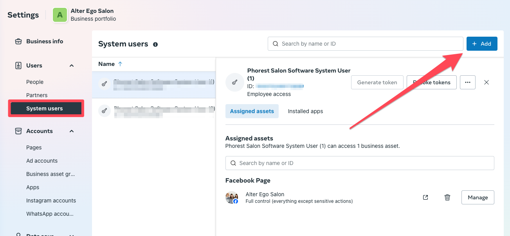Open Instagram accounts

(51, 201)
